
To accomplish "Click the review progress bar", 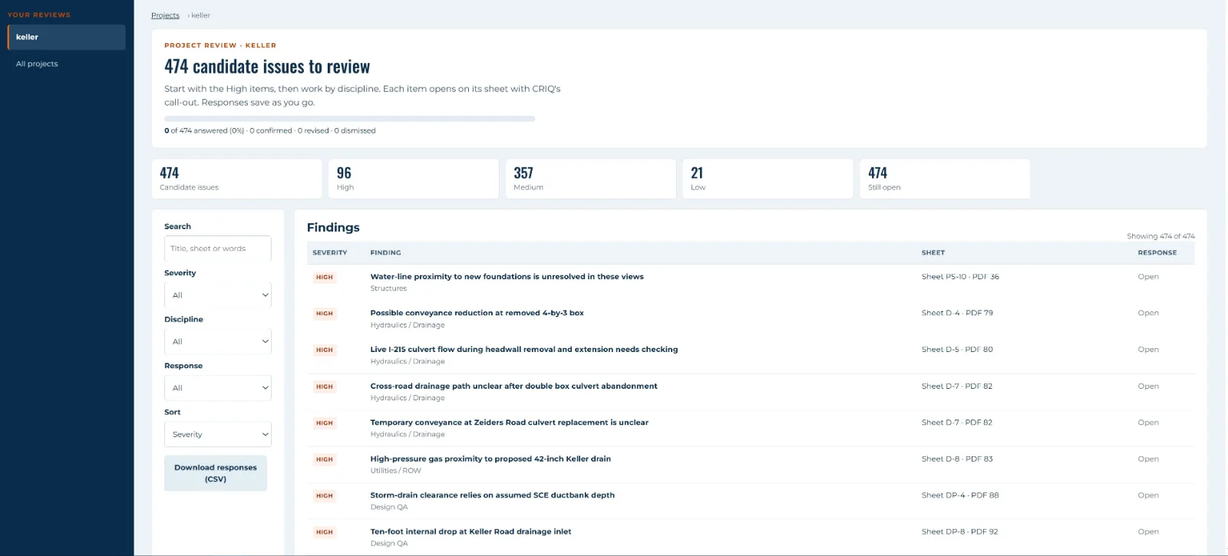I will (350, 119).
